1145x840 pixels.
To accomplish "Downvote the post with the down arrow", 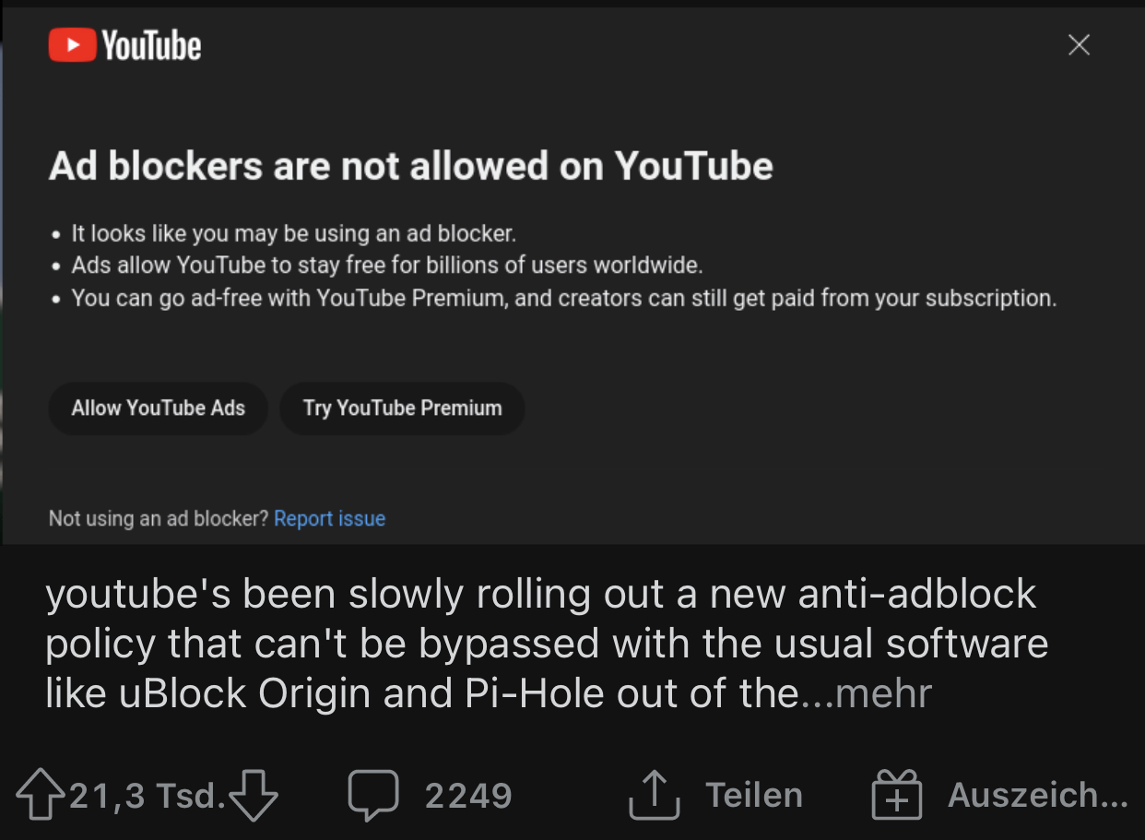I will [x=253, y=795].
